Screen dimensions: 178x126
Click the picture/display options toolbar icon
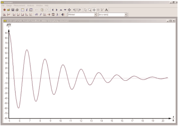tap(31, 10)
